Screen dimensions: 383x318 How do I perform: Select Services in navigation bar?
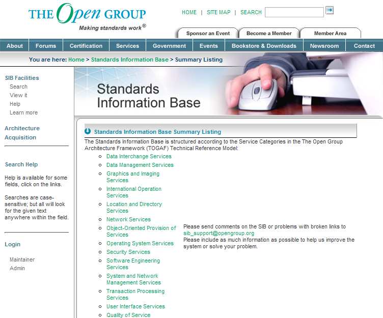[127, 46]
